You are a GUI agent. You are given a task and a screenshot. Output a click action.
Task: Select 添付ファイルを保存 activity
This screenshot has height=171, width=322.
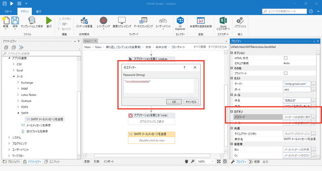click(35, 131)
